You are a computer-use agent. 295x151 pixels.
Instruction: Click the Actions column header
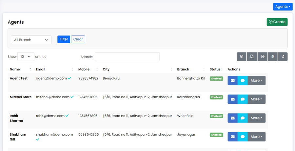pyautogui.click(x=234, y=69)
